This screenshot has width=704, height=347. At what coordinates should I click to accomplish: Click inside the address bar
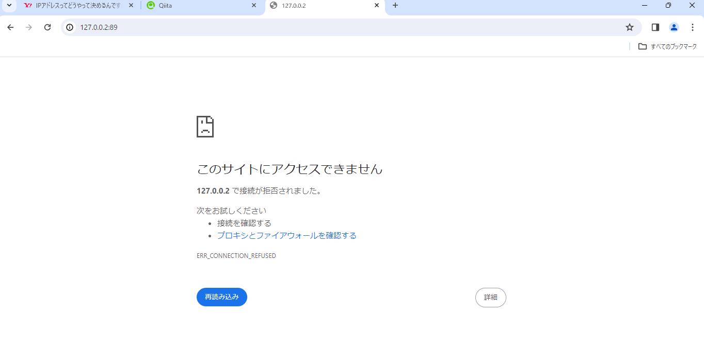206,27
